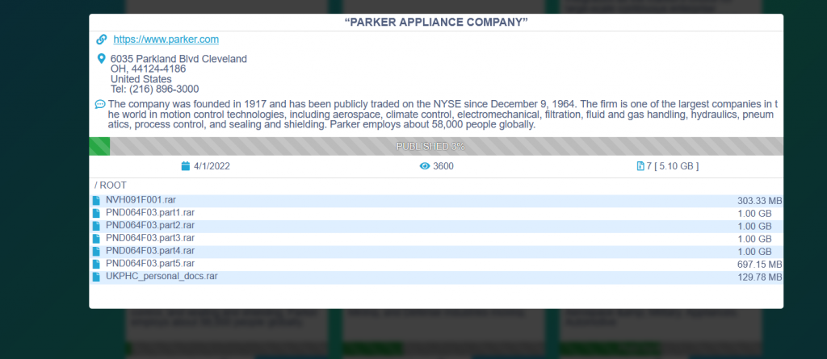Image resolution: width=827 pixels, height=359 pixels.
Task: Select the NVH091F001.rar file name
Action: click(141, 200)
